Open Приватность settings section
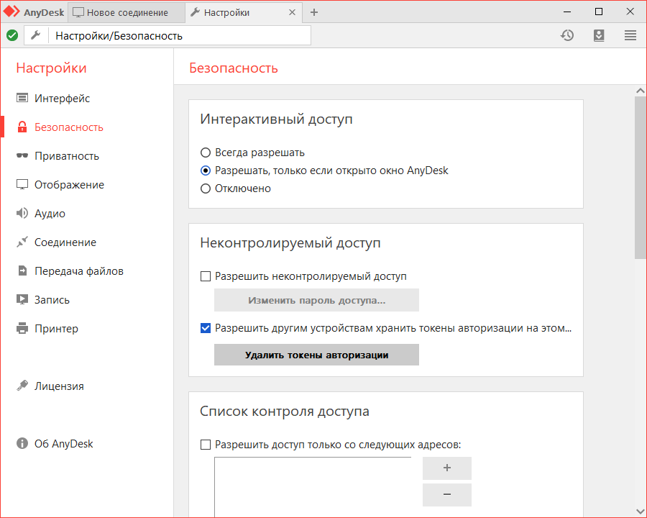 (x=66, y=156)
